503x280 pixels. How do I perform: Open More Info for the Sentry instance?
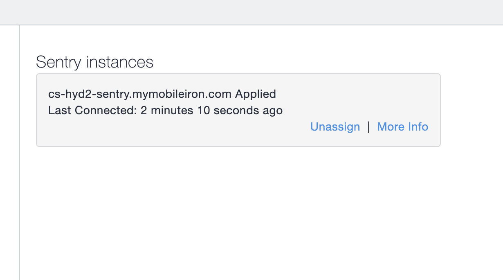(402, 127)
